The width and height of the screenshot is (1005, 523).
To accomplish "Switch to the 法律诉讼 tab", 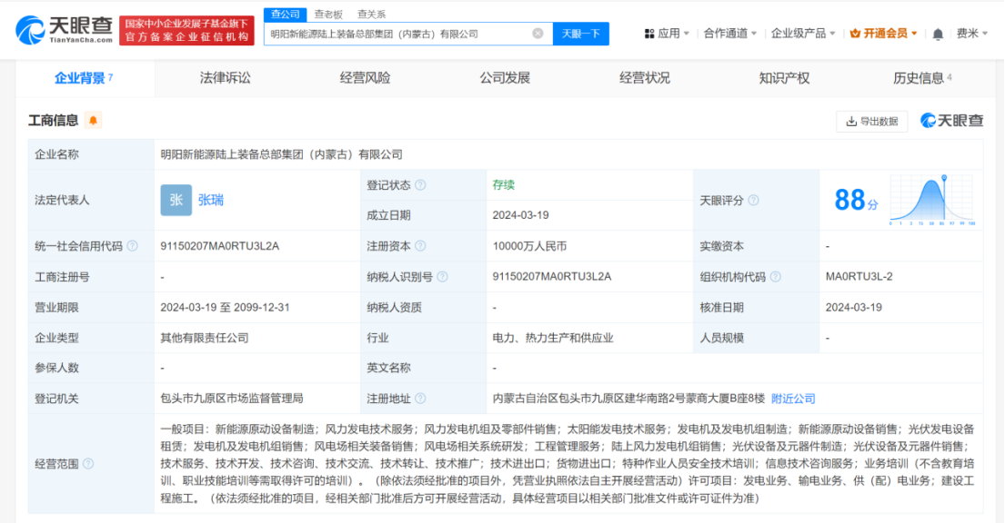I will pyautogui.click(x=225, y=78).
